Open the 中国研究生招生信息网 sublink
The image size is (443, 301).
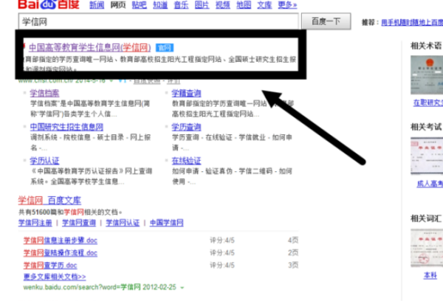pyautogui.click(x=66, y=127)
